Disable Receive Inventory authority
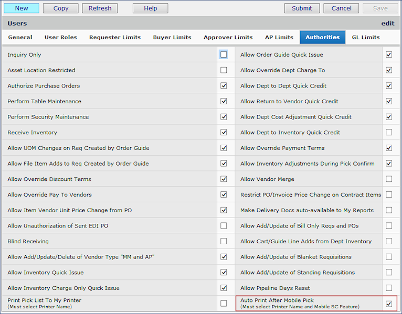 click(x=224, y=133)
